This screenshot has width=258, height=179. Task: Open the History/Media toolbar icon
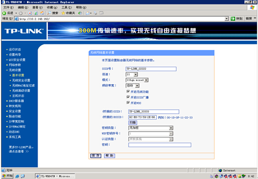(80, 13)
